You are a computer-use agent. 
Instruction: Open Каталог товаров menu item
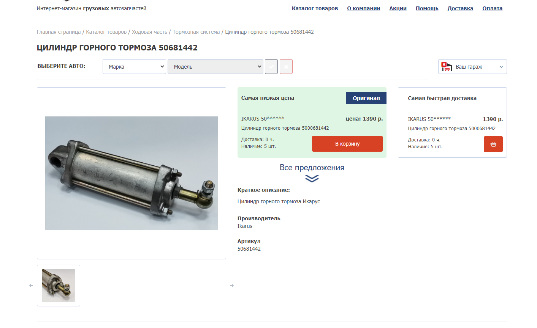(315, 8)
